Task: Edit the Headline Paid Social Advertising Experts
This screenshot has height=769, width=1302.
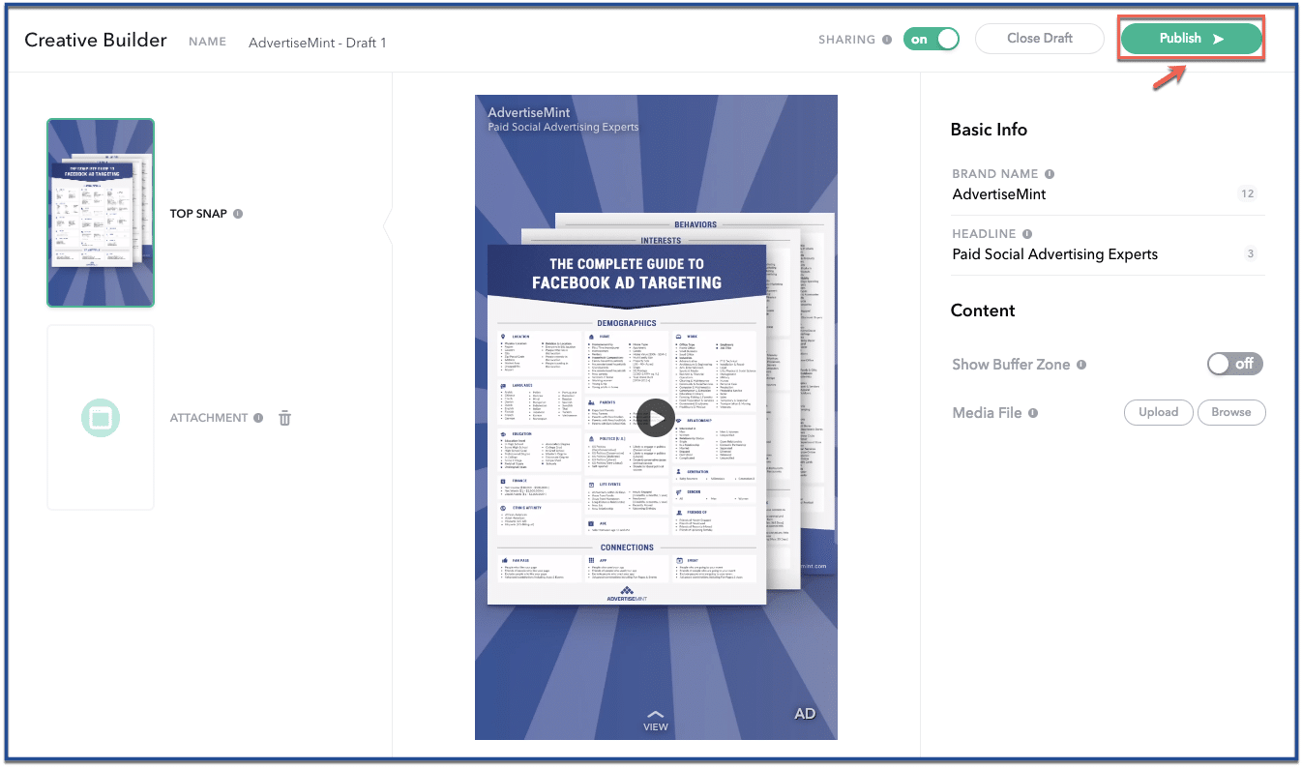Action: [x=1108, y=254]
